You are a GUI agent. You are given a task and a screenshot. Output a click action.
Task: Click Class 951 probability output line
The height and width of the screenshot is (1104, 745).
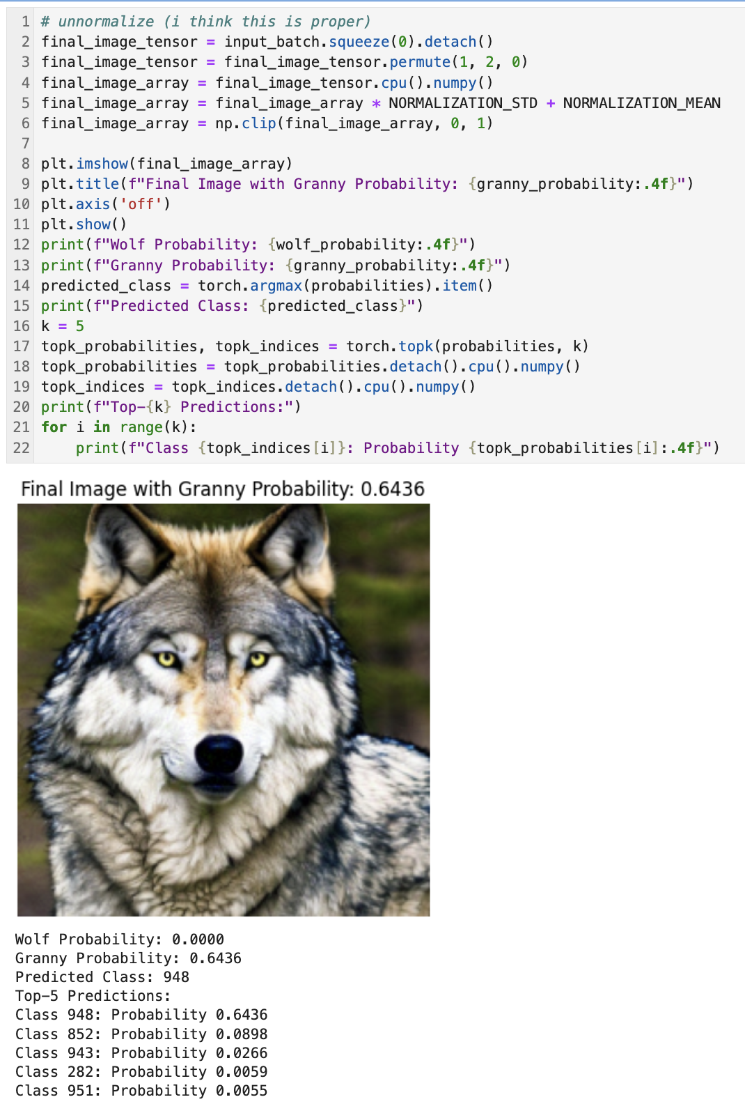pyautogui.click(x=141, y=1091)
